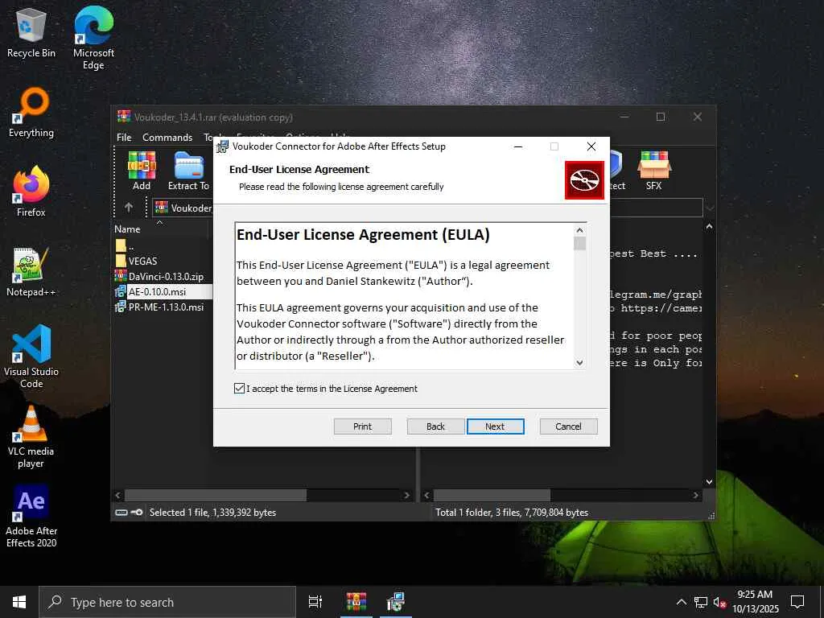
Task: Click the Cancel button in setup
Action: point(569,426)
